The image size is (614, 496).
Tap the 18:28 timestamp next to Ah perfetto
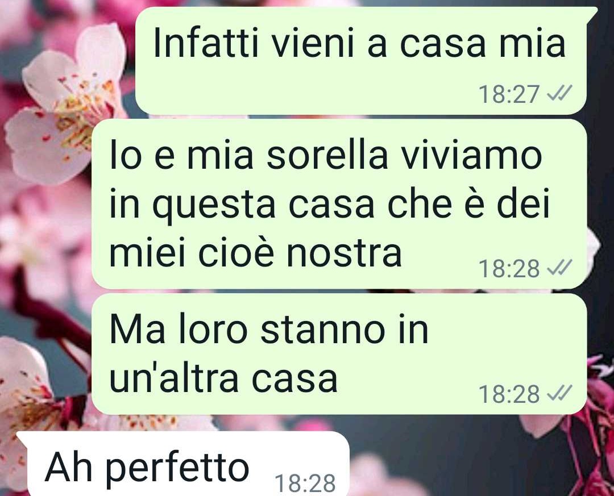pos(305,484)
